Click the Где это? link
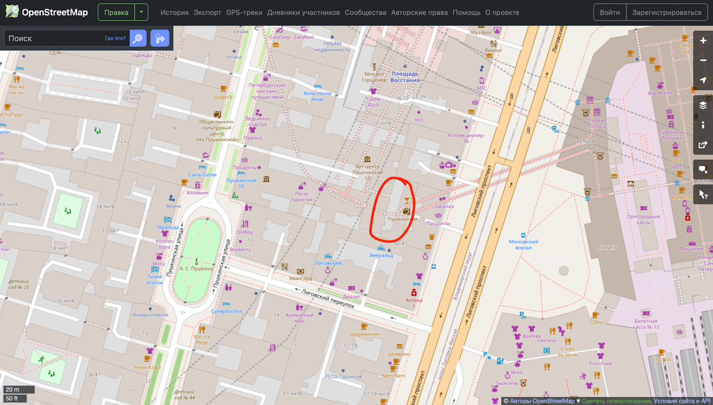The height and width of the screenshot is (405, 713). tap(115, 39)
